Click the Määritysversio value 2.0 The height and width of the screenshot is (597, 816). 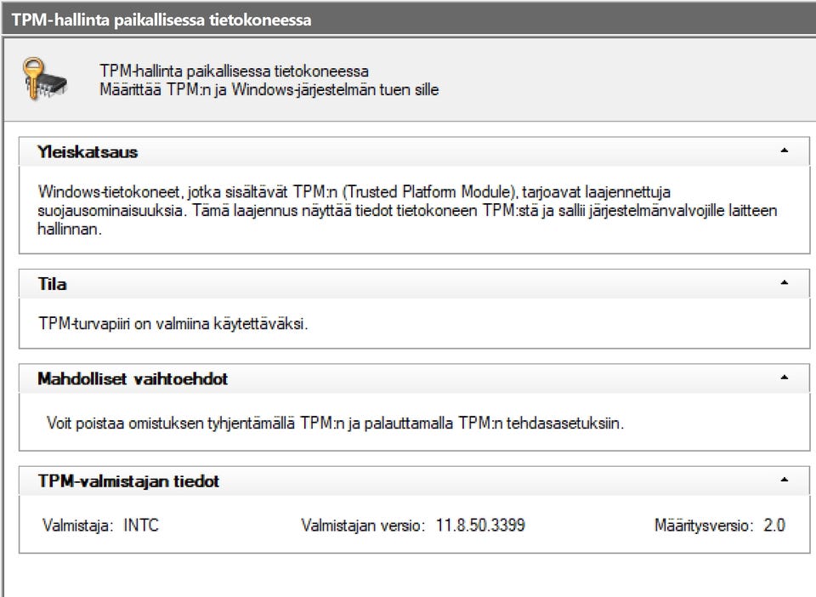point(773,526)
